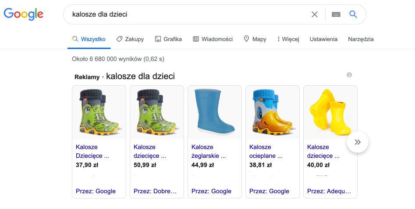Image resolution: width=415 pixels, height=209 pixels.
Task: Click the ads info icon
Action: tap(349, 75)
